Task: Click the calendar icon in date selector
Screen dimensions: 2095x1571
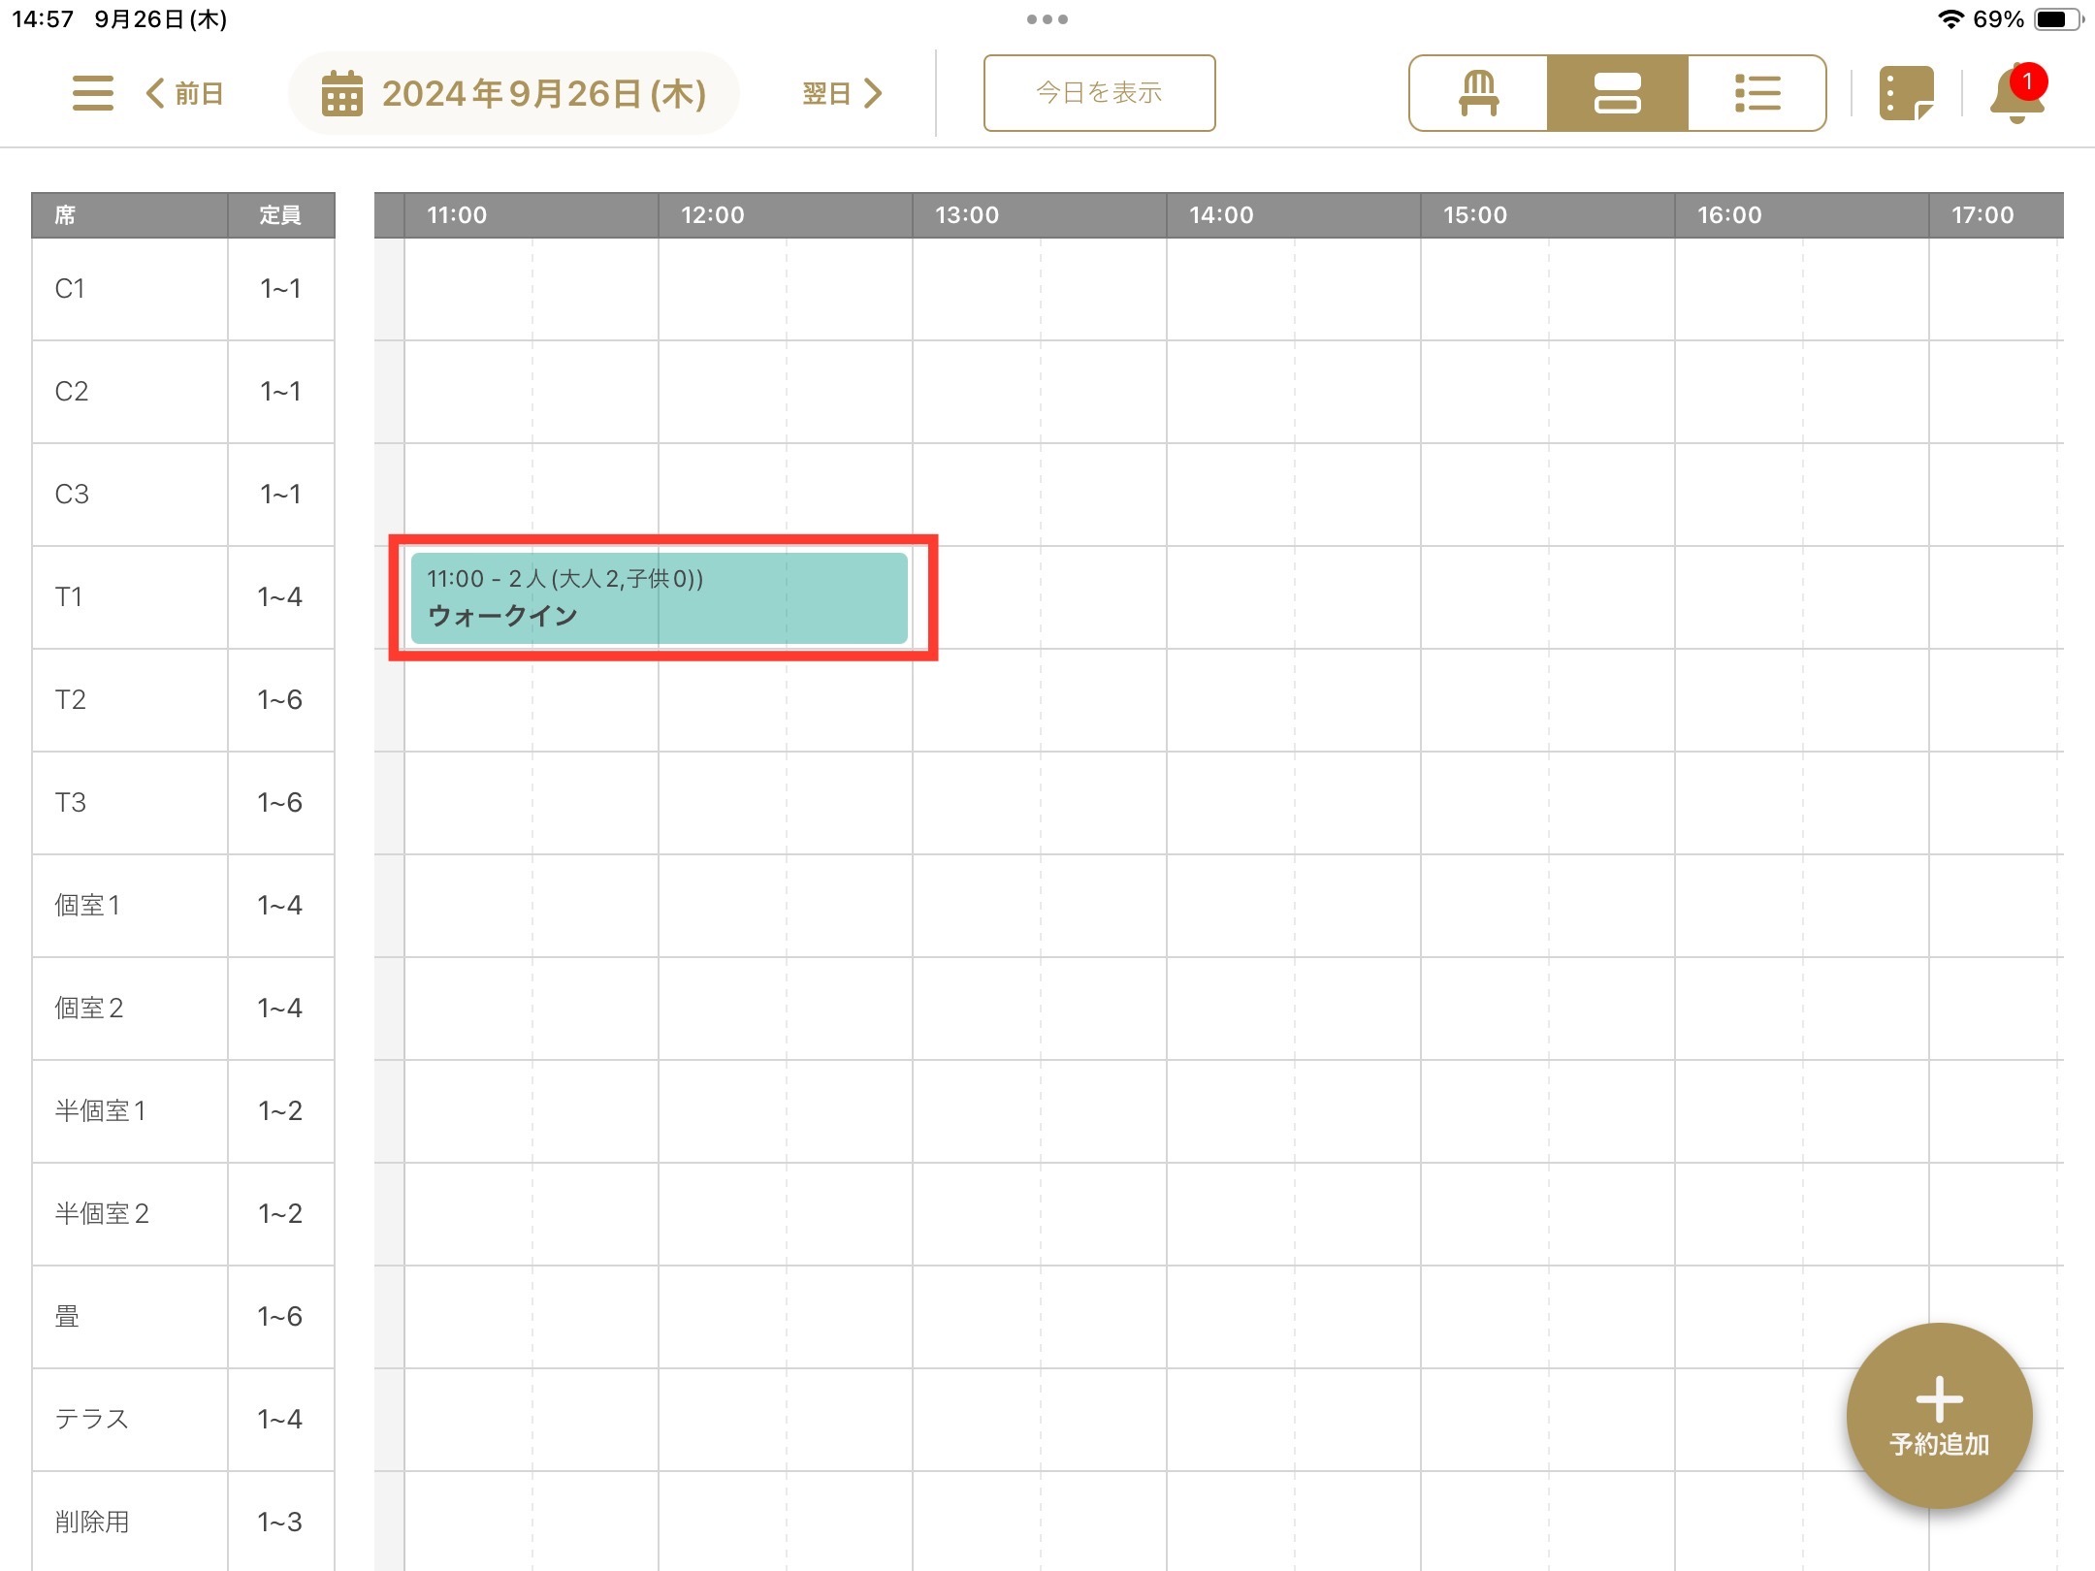Action: pyautogui.click(x=341, y=93)
